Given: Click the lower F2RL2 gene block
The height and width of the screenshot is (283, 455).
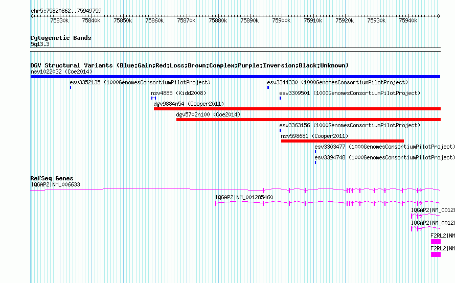Looking at the screenshot, I should tap(436, 254).
